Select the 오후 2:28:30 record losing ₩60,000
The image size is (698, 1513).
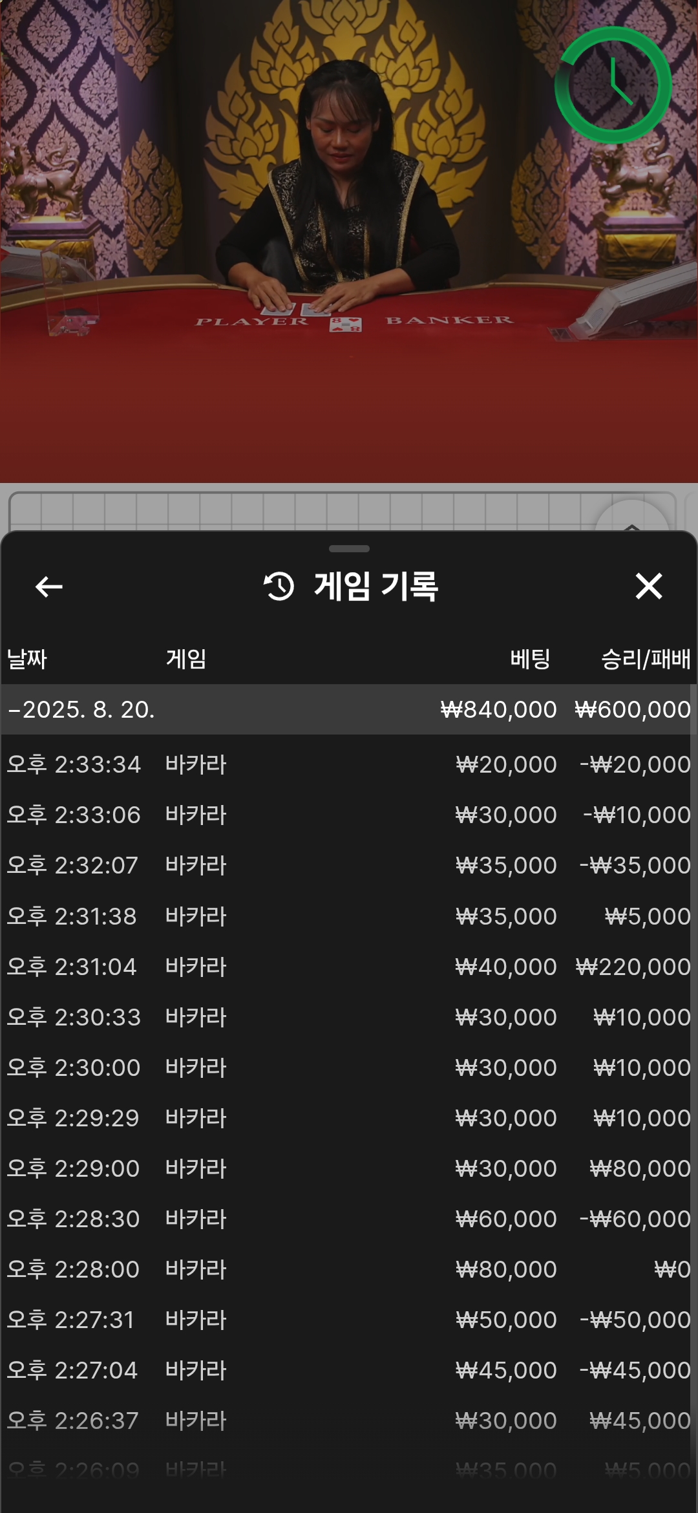[x=349, y=1219]
